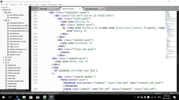Open delete_post.php in sidebar

coord(14,71)
